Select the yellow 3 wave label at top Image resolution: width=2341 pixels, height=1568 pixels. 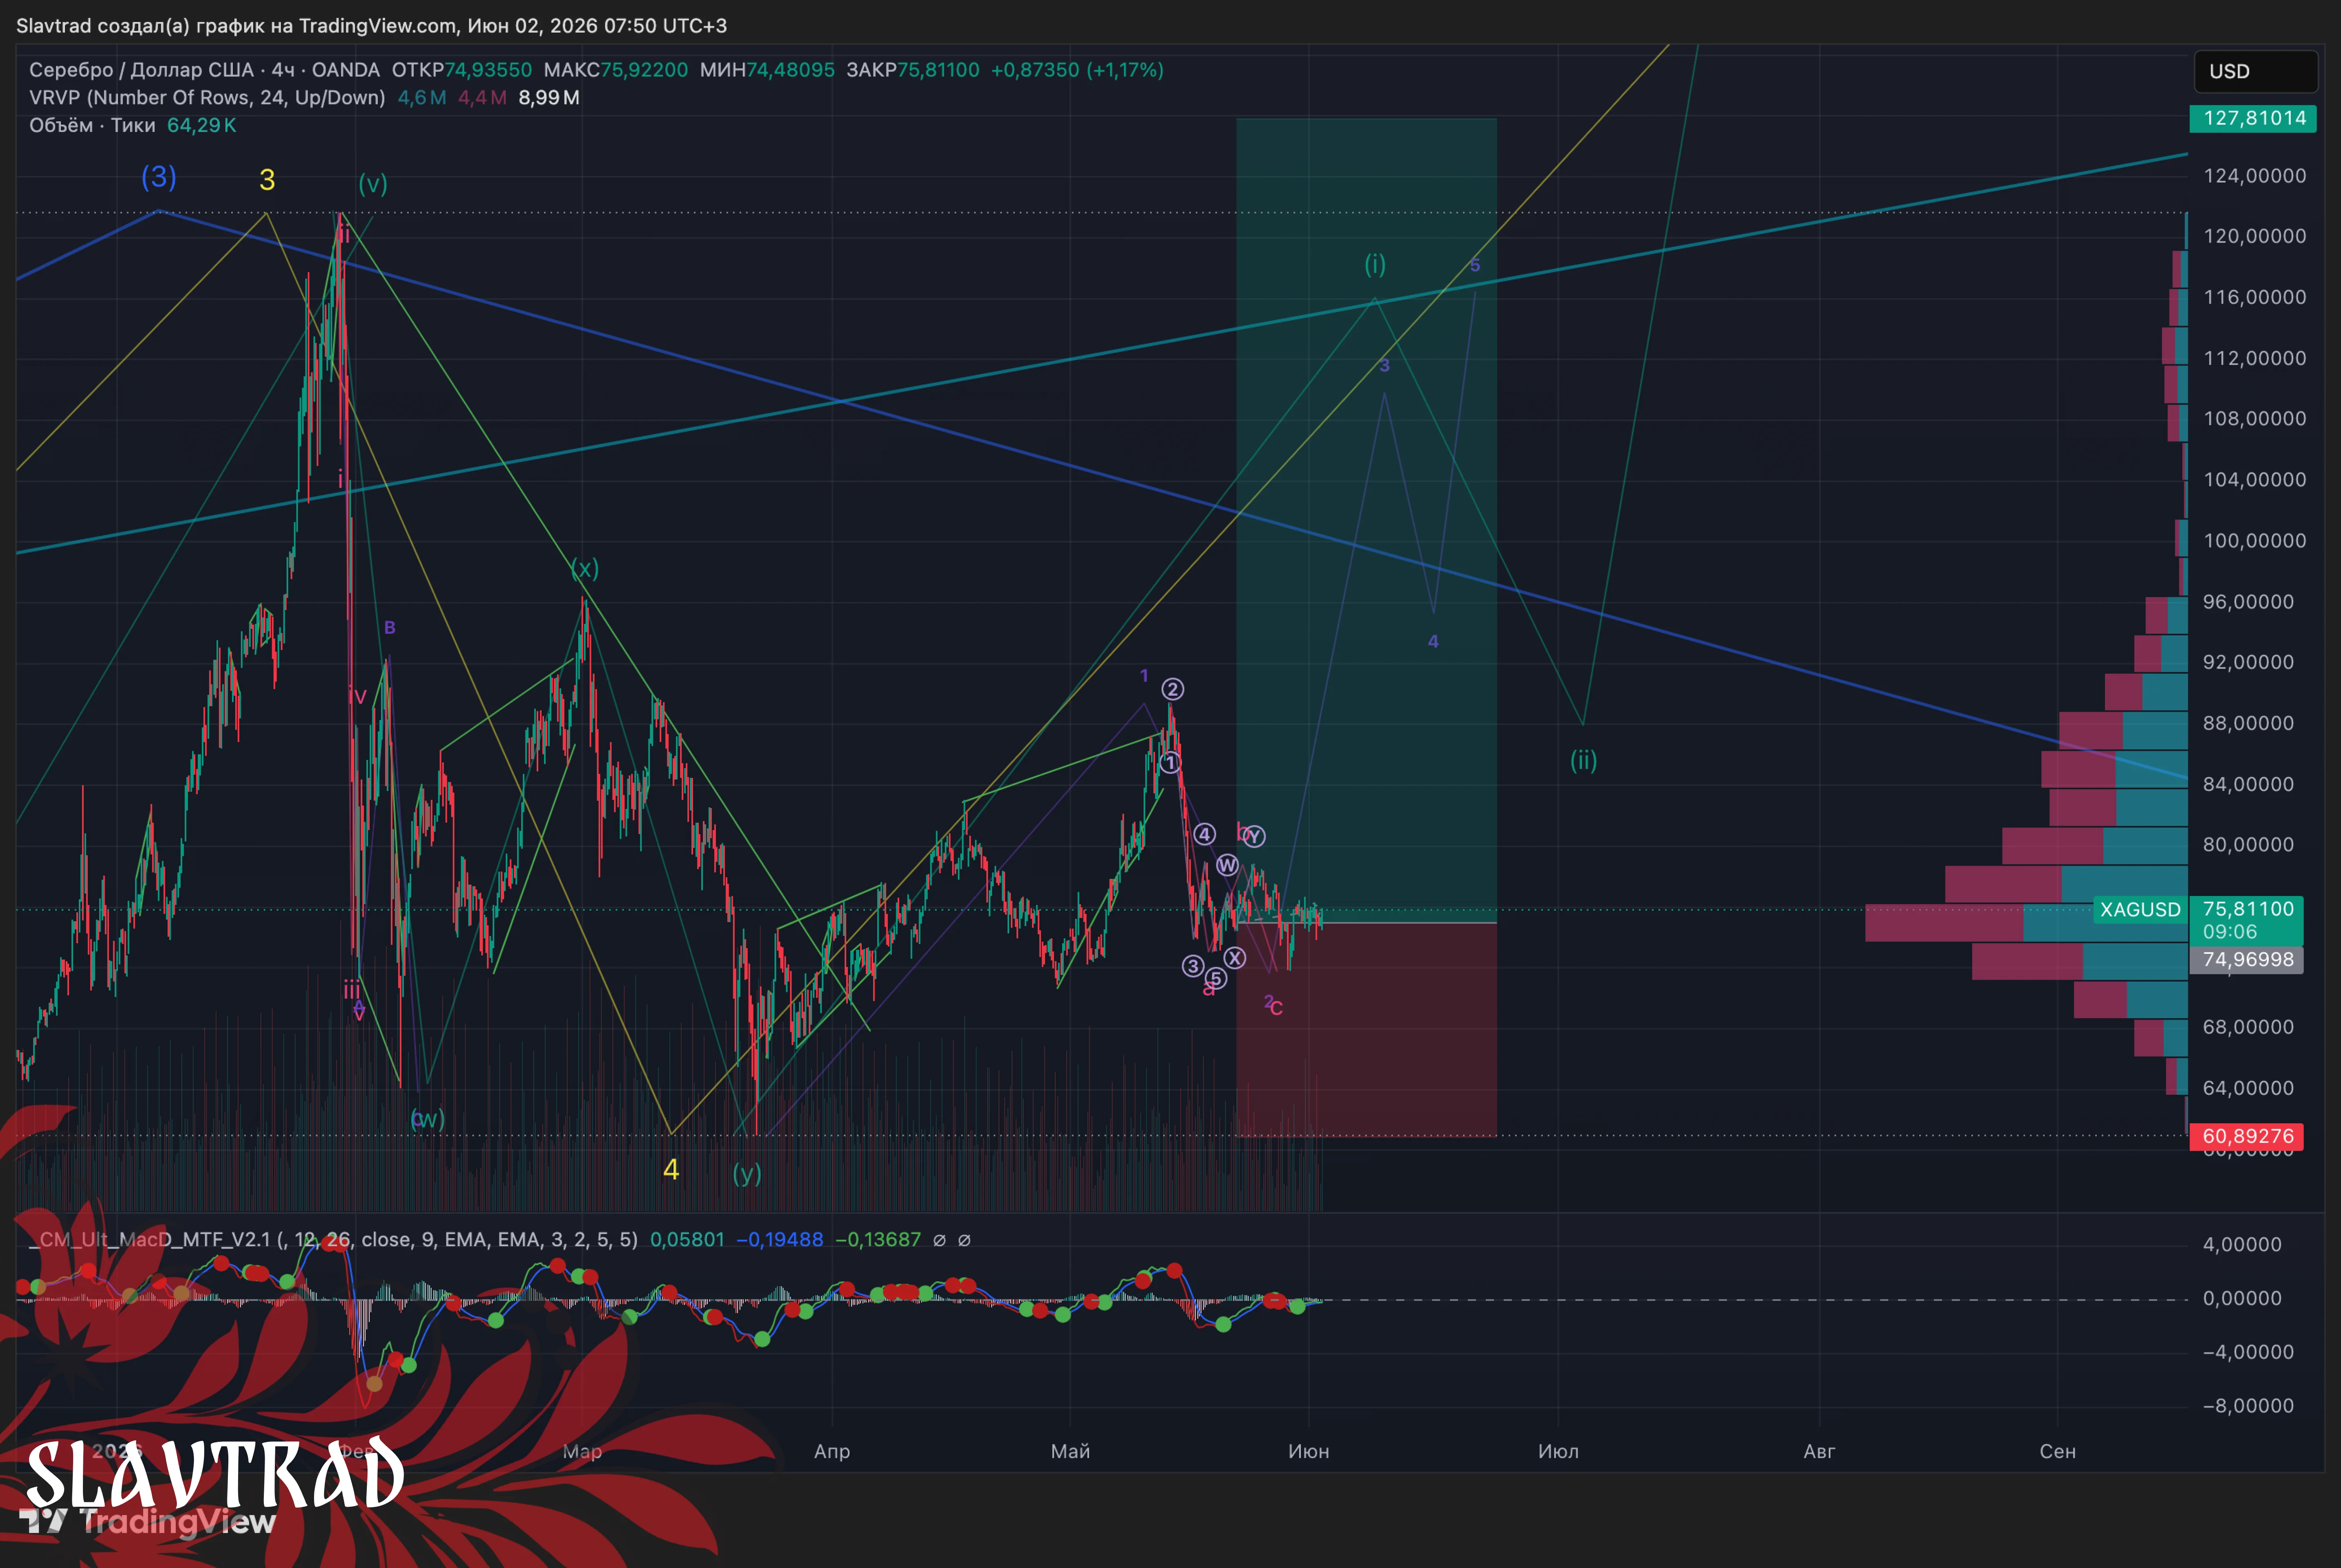[x=267, y=180]
